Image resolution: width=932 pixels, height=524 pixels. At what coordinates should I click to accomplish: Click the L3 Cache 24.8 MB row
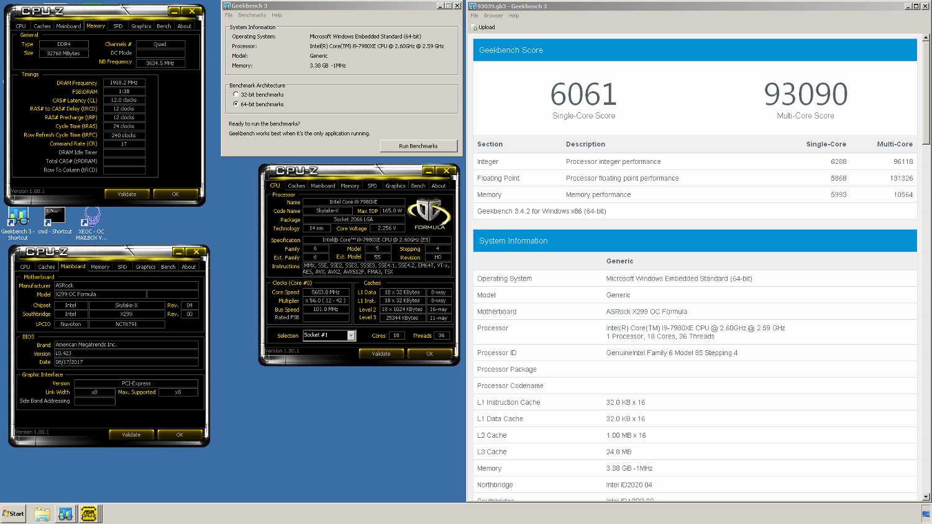pyautogui.click(x=695, y=452)
